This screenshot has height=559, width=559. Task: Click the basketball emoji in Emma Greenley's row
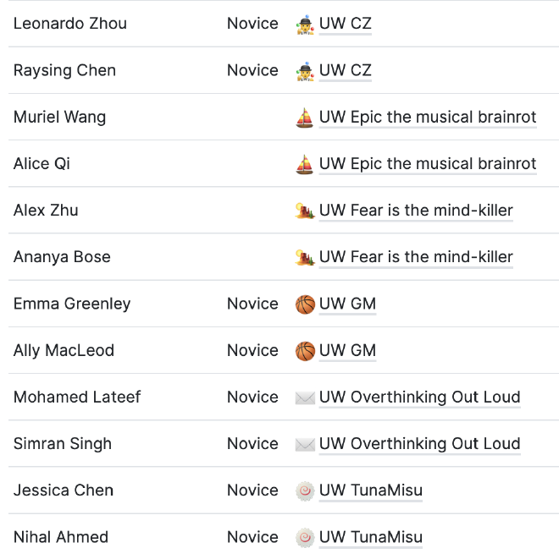305,304
